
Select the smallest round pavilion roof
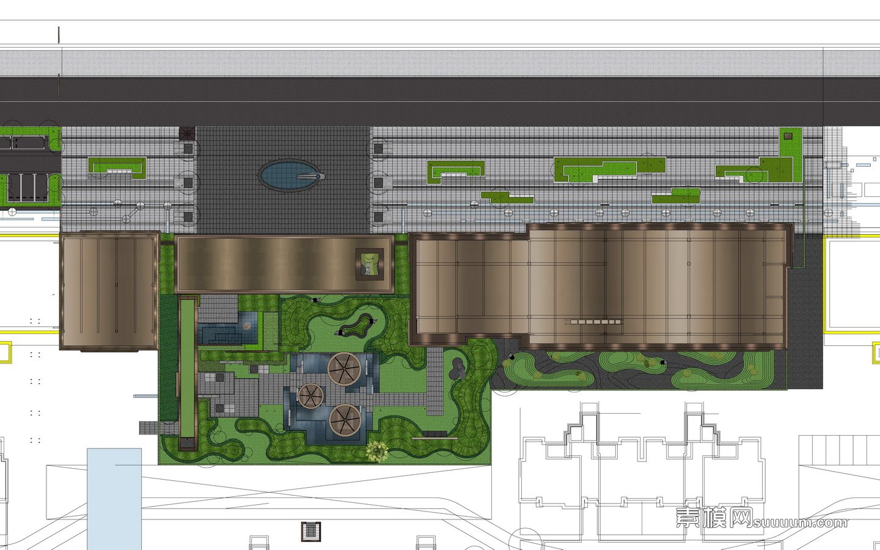(310, 396)
